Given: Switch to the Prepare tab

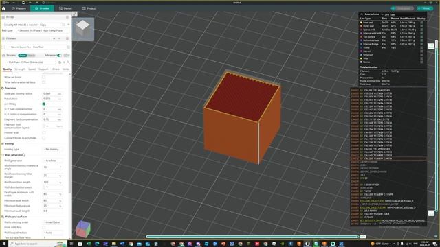Looking at the screenshot, I should [19, 8].
